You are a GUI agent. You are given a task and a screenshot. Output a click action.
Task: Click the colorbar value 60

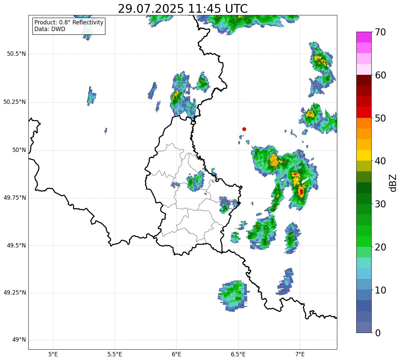380,75
